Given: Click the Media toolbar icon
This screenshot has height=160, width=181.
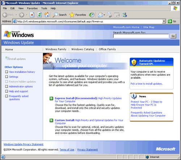Looking at the screenshot, I should [x=92, y=15].
